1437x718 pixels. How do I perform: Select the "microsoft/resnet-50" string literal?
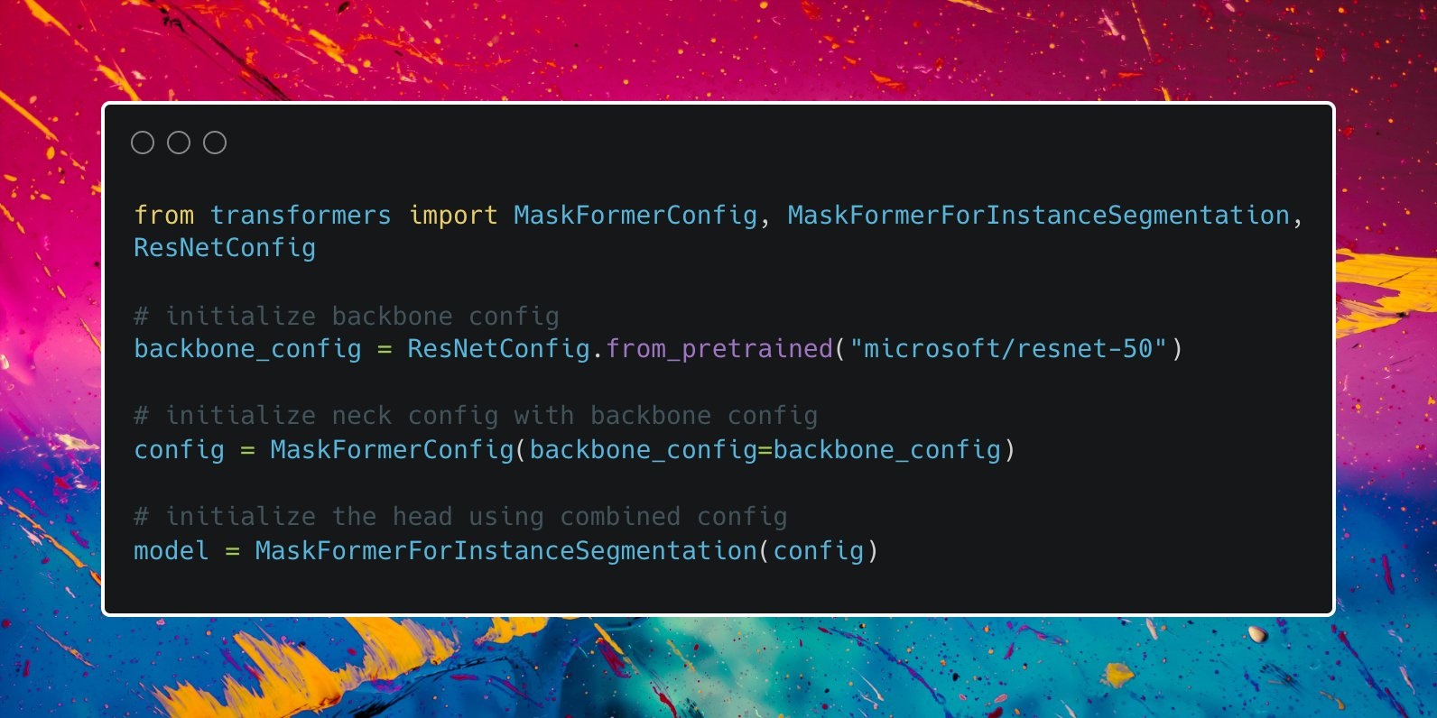(x=1008, y=349)
